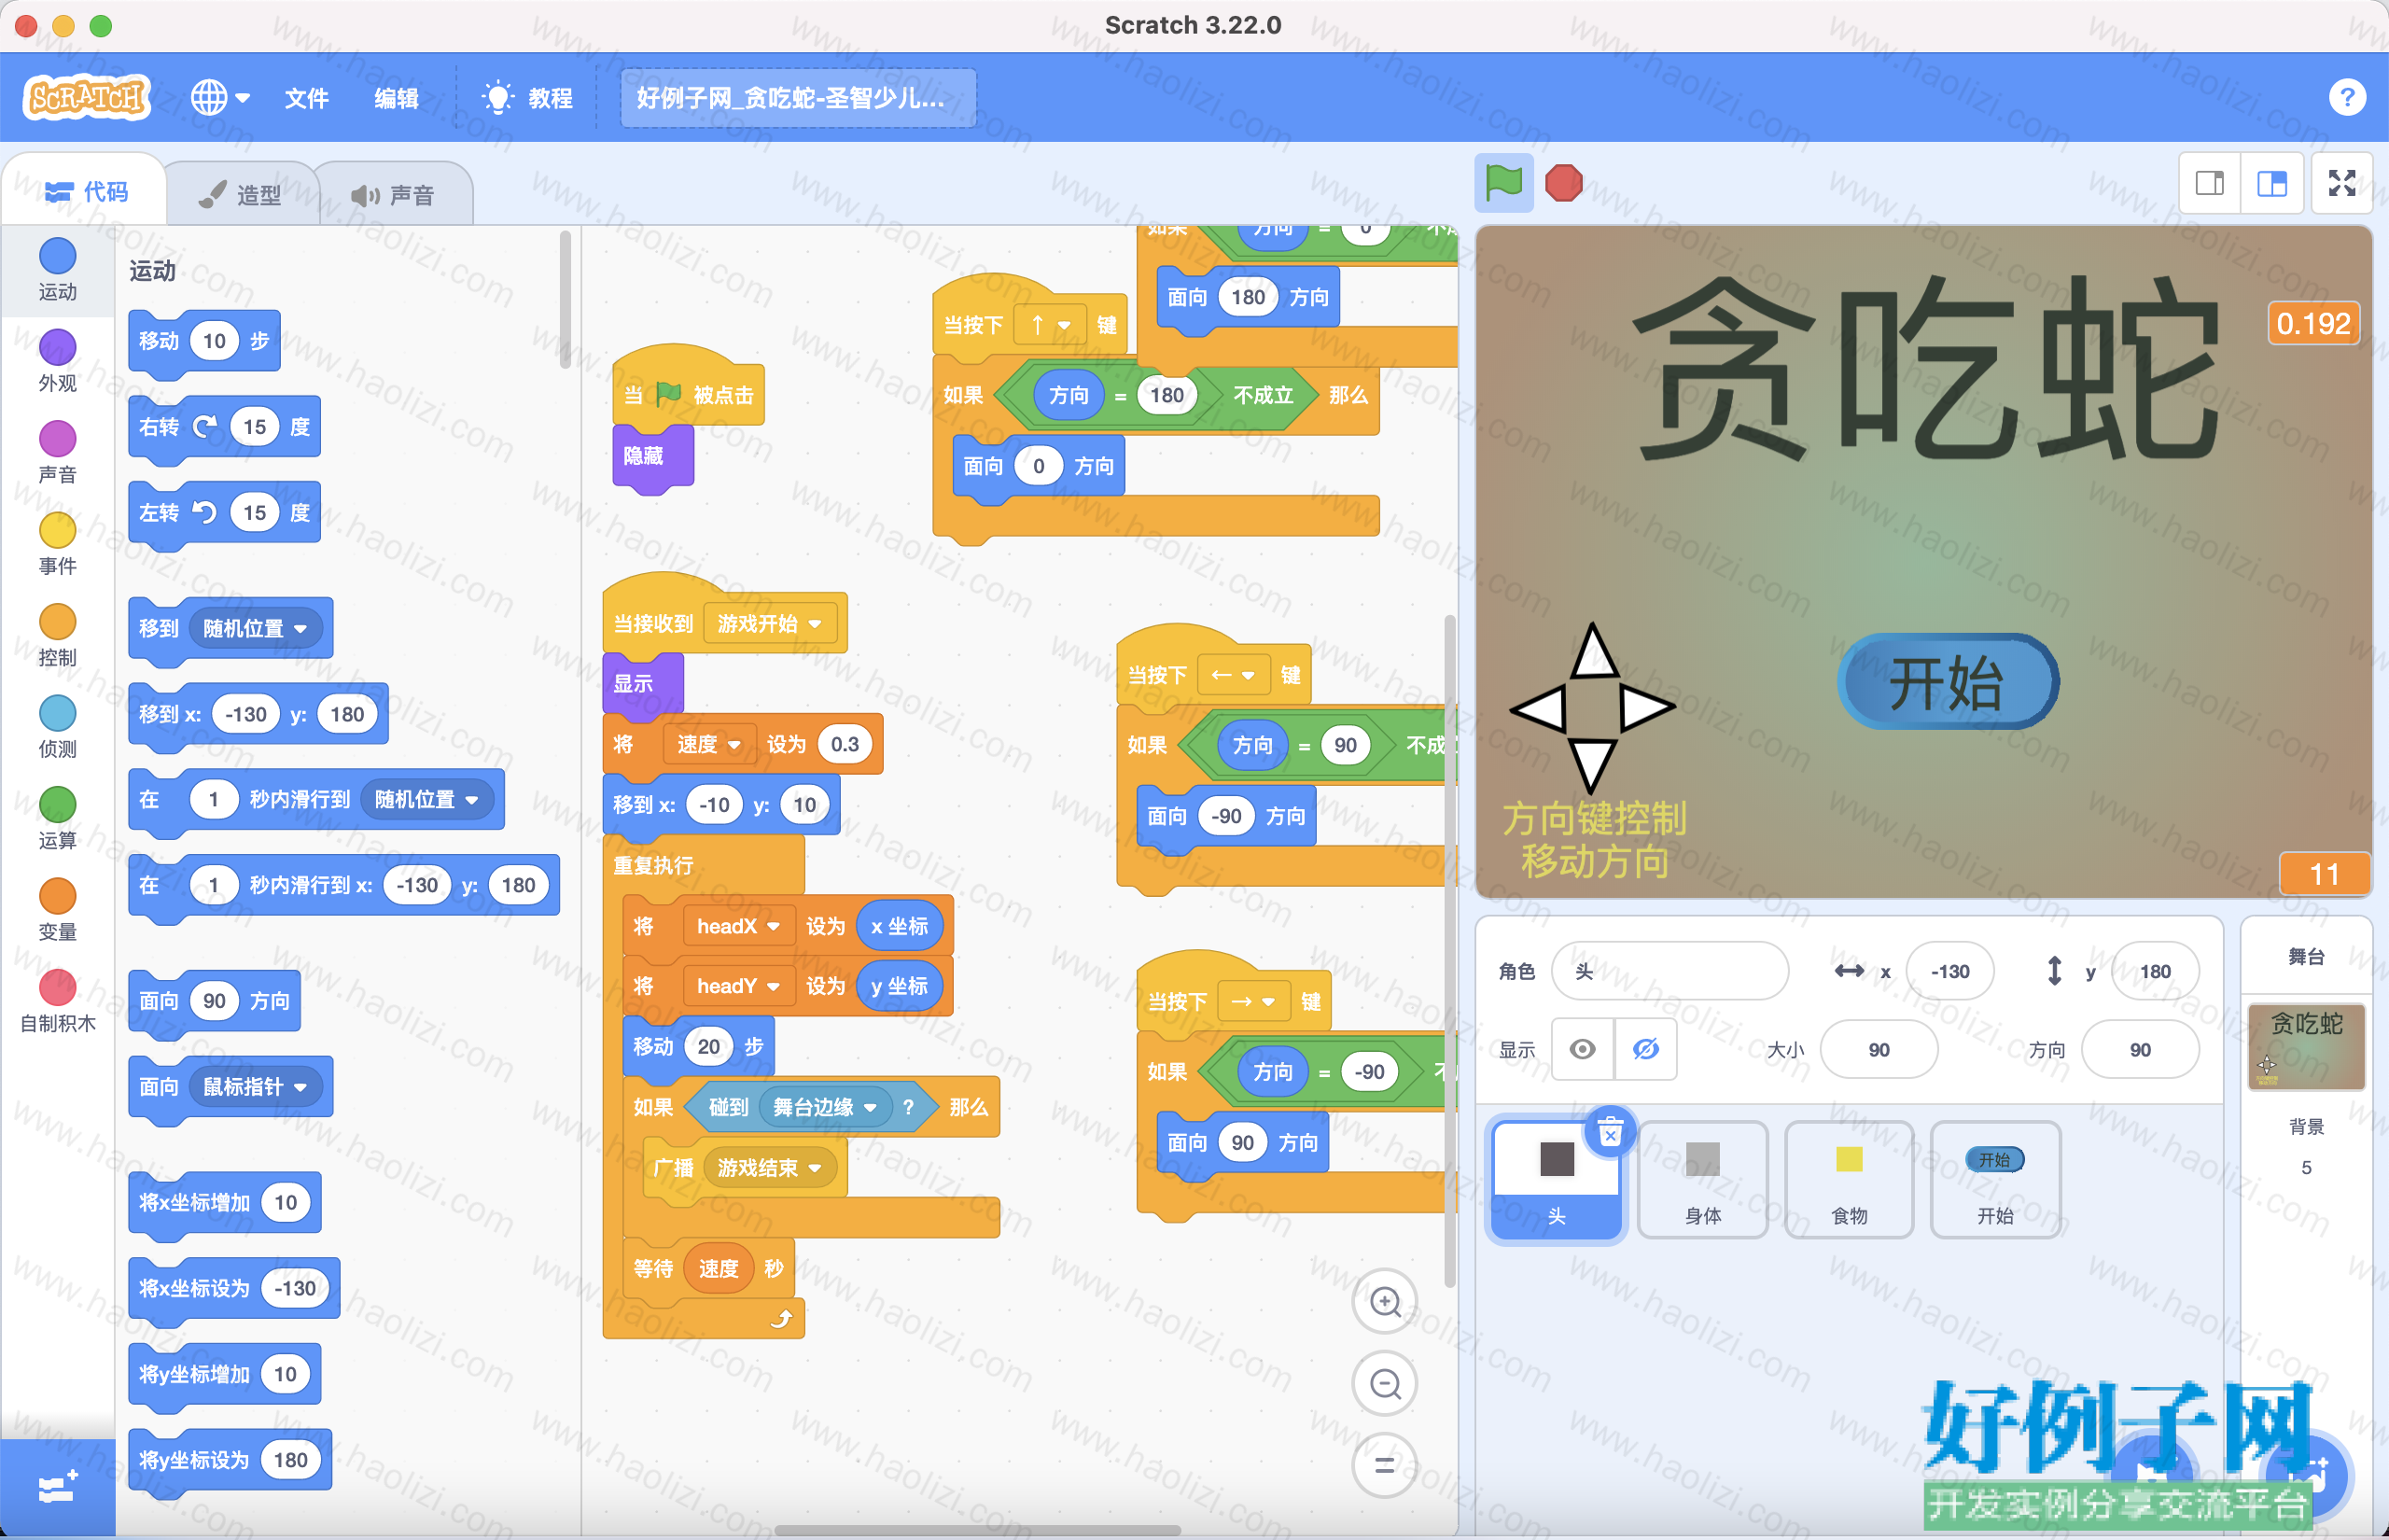This screenshot has height=1540, width=2389.
Task: Open the right arrow key dropdown
Action: (x=1253, y=1001)
